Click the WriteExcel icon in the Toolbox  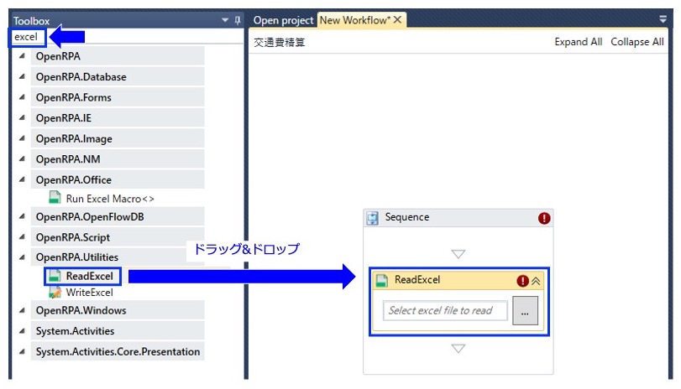point(55,293)
